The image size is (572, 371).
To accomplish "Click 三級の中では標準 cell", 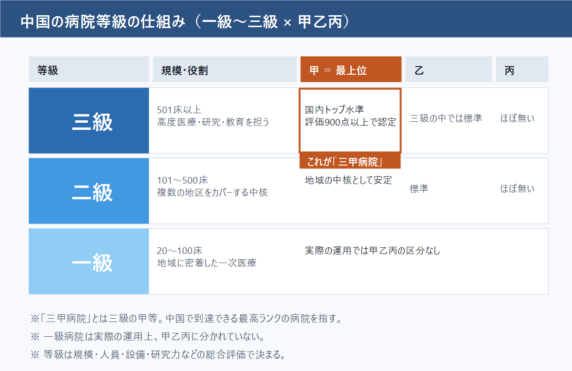I will point(446,118).
